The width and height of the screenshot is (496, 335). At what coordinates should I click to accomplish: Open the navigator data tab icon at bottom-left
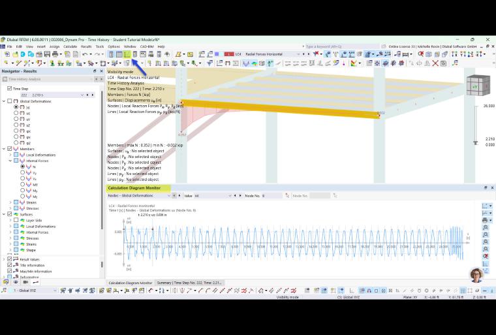click(6, 282)
